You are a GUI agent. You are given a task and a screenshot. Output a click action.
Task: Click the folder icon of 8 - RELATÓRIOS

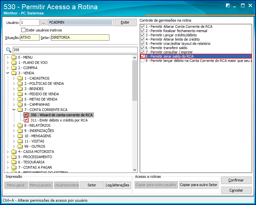(20, 125)
